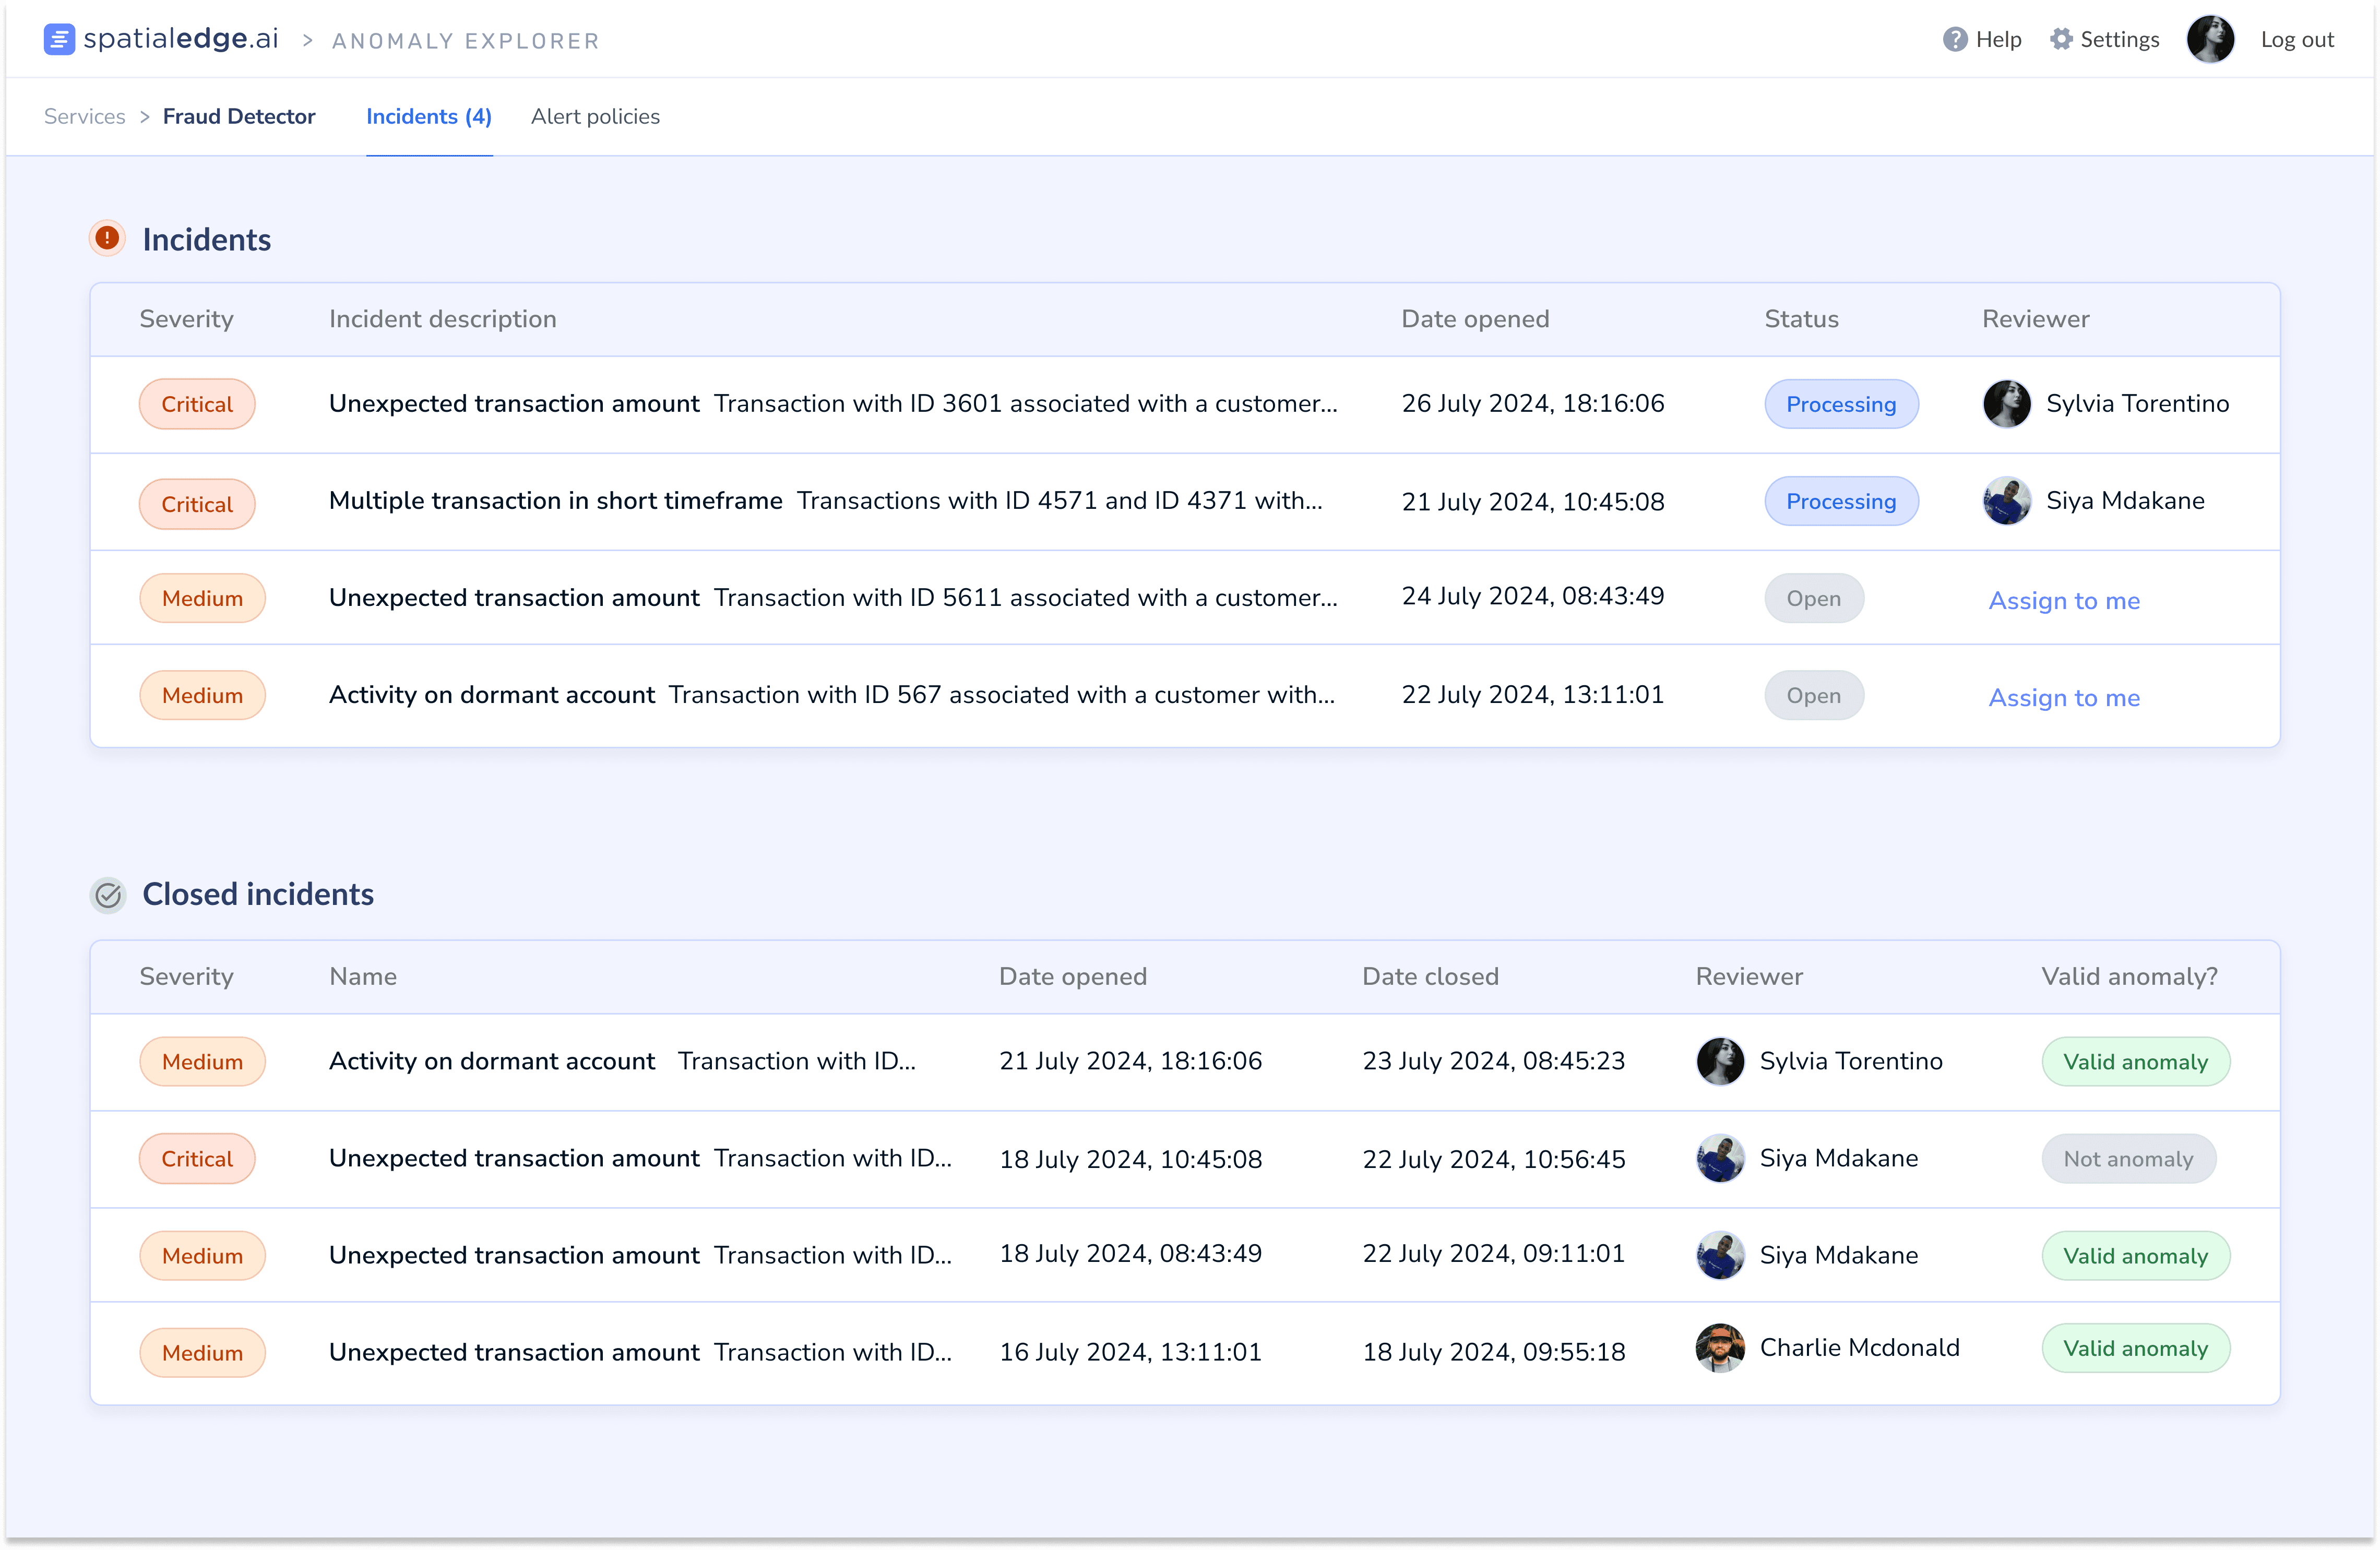The image size is (2380, 1550).
Task: Click the spatialedge.ai logo icon
Action: [x=59, y=40]
